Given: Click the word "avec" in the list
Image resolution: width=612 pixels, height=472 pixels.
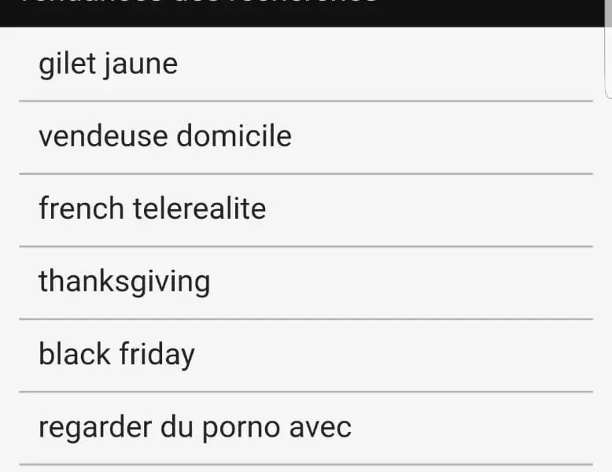Looking at the screenshot, I should [x=320, y=428].
